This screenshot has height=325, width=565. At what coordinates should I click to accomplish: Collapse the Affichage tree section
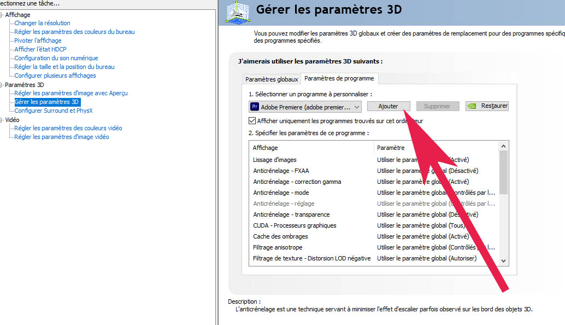coord(2,15)
